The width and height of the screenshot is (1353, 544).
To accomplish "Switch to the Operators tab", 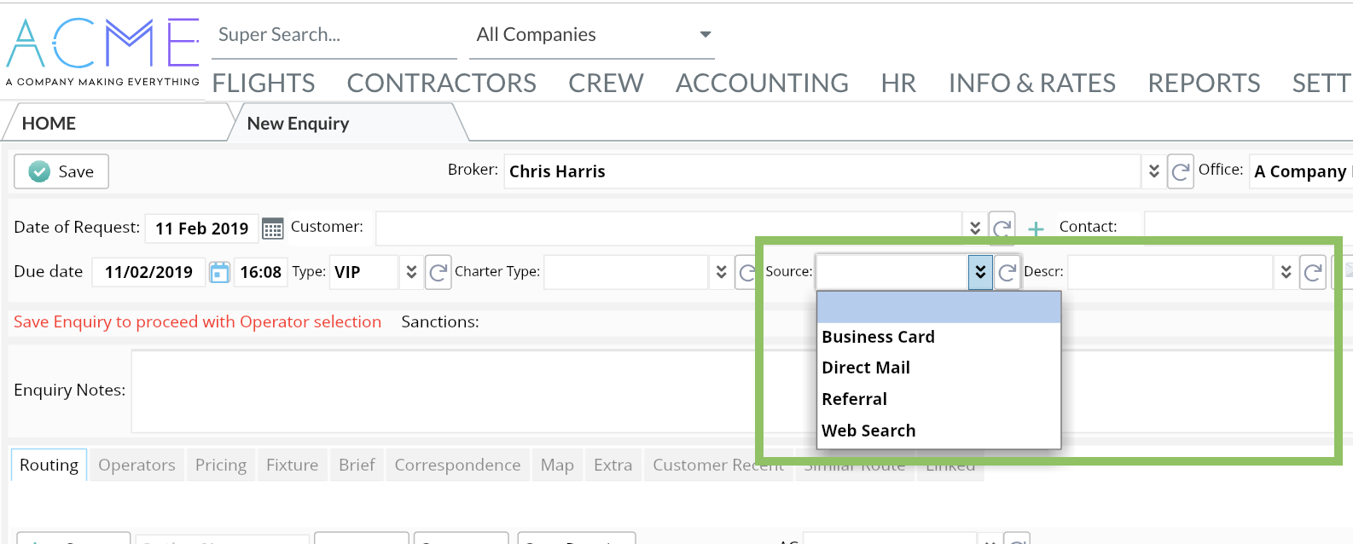I will (136, 465).
